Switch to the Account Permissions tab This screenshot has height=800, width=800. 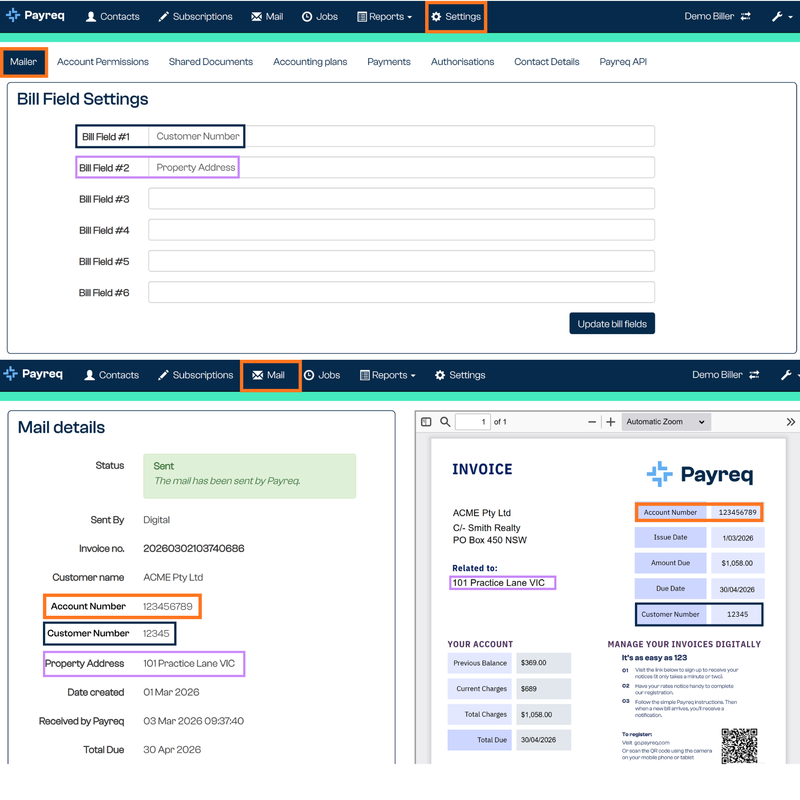103,62
